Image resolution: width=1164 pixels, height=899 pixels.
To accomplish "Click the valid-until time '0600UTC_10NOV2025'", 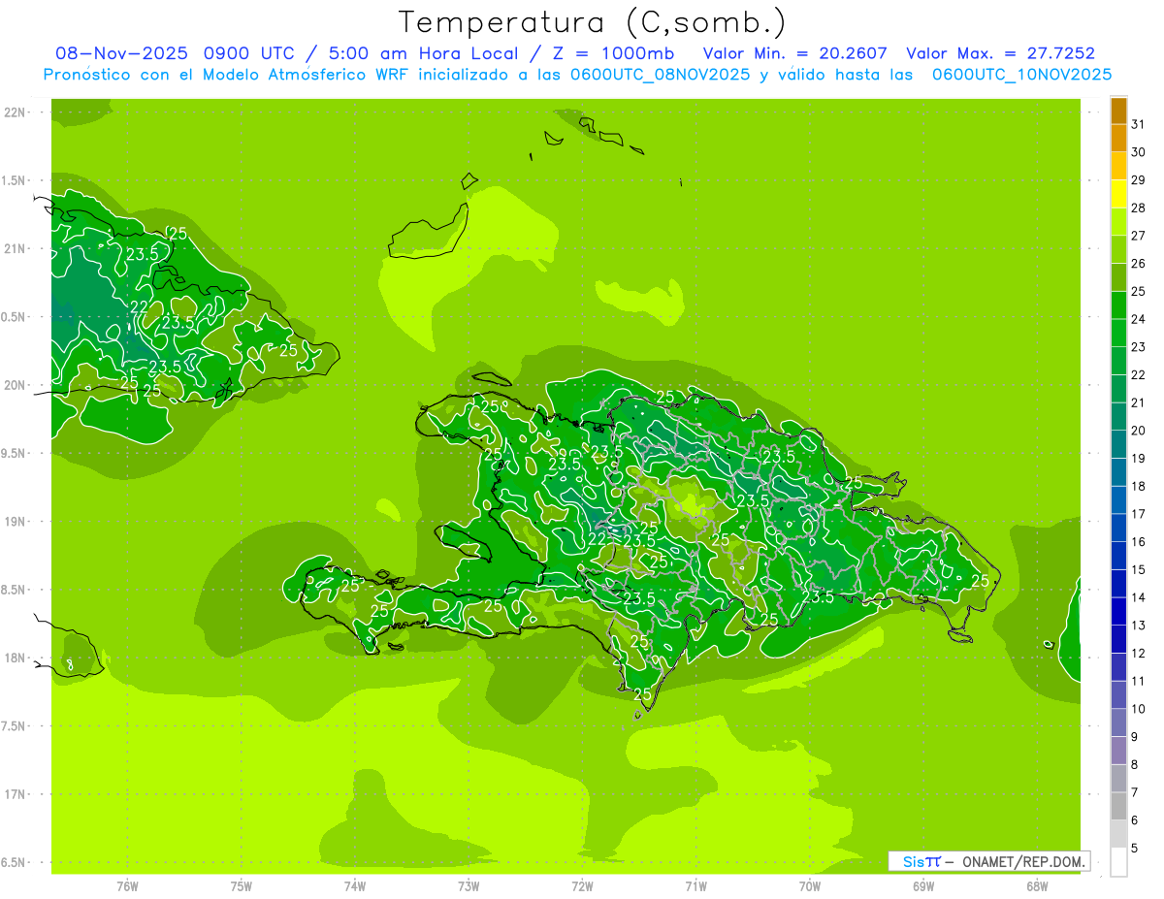I will click(1021, 75).
